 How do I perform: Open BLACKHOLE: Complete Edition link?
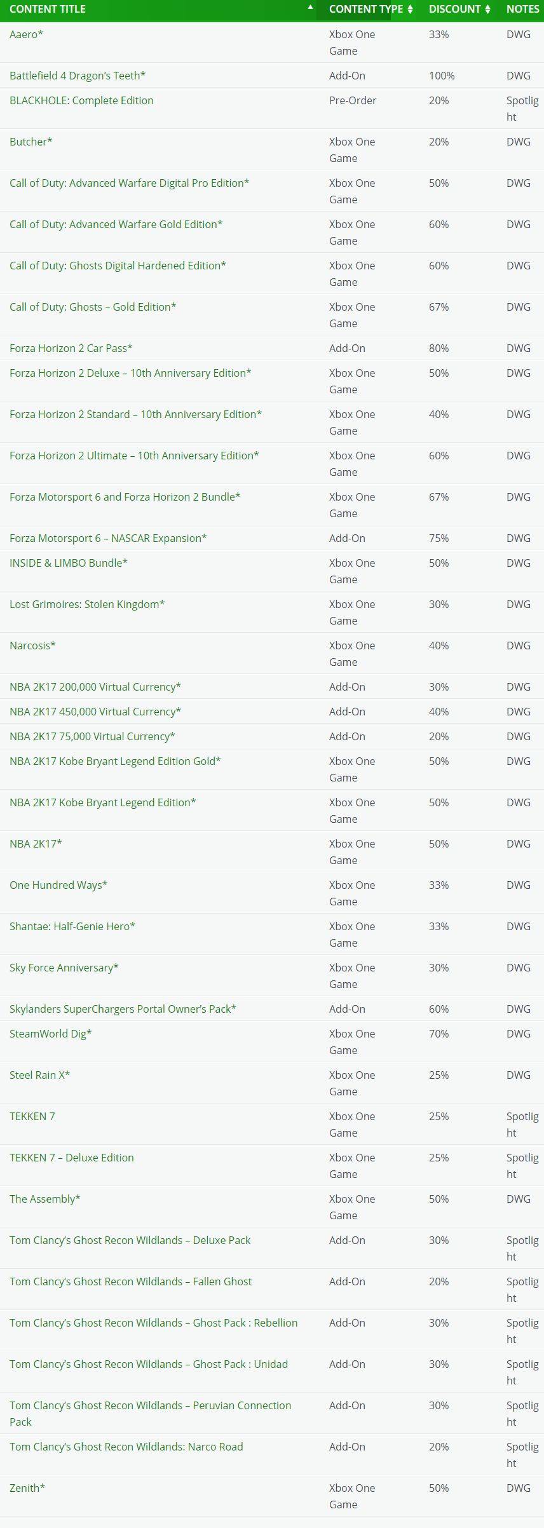click(81, 100)
